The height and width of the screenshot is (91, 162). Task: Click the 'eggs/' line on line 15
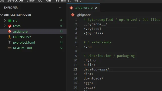[88, 83]
